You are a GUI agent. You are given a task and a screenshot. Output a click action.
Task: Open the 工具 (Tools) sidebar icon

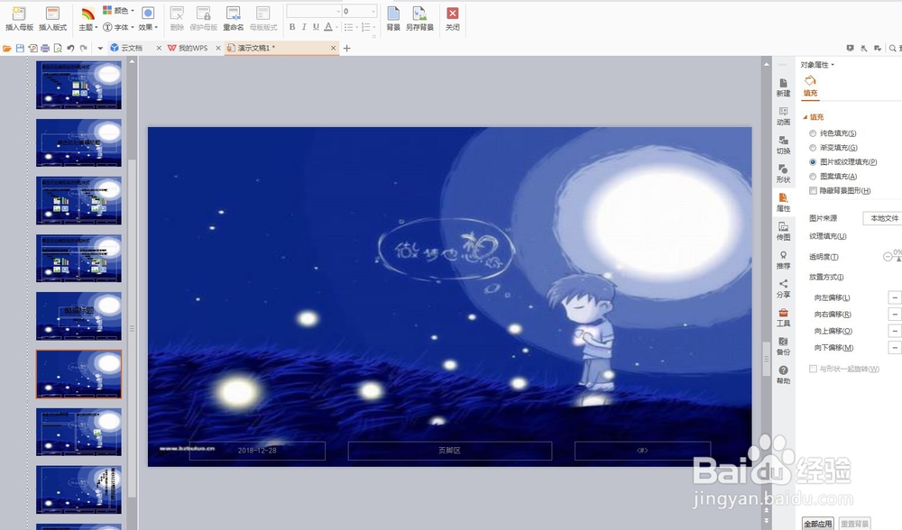(783, 317)
